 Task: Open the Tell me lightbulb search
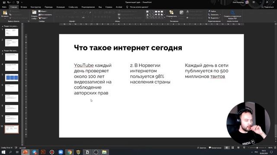[x=127, y=7]
